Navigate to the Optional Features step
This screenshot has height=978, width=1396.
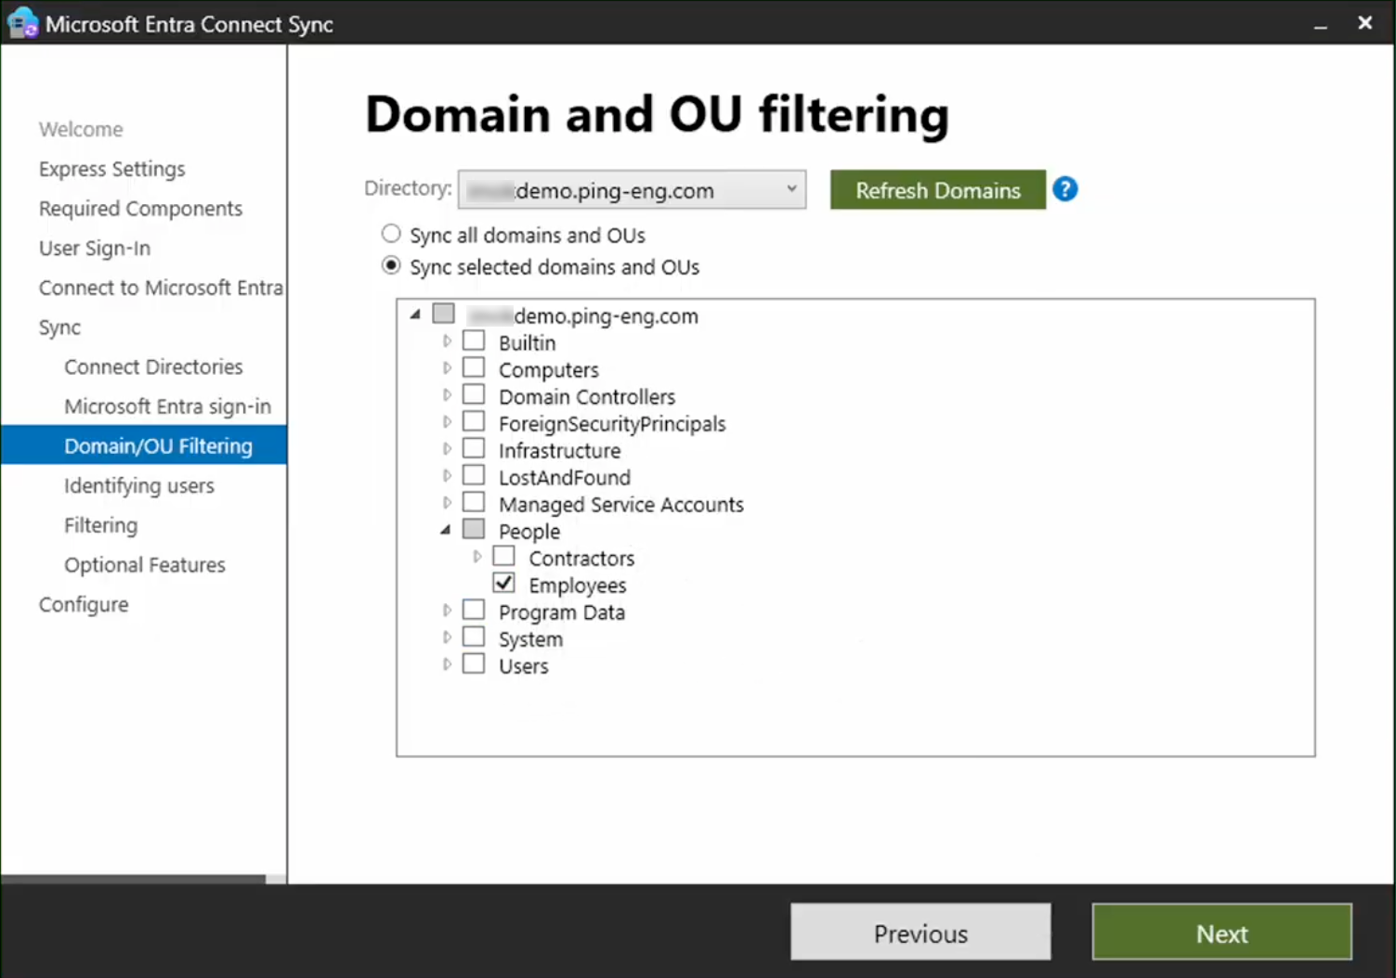[x=144, y=564]
